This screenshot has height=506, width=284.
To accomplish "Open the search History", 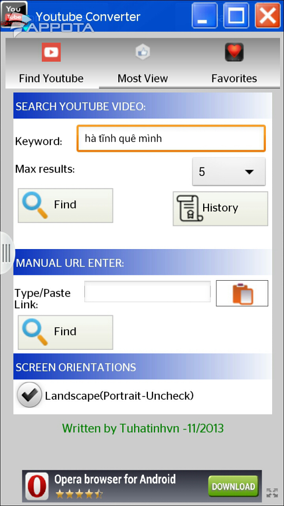I will (x=220, y=209).
